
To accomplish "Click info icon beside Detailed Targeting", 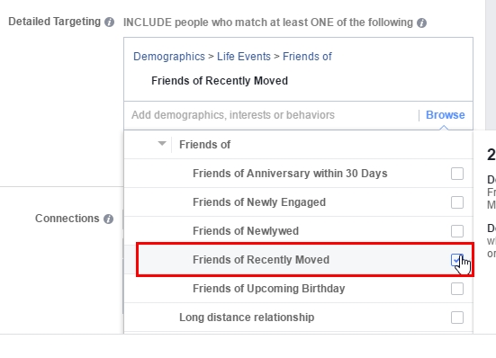I will [x=109, y=22].
